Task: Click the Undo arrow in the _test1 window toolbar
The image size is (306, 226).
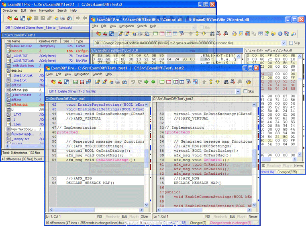Action: point(133,82)
